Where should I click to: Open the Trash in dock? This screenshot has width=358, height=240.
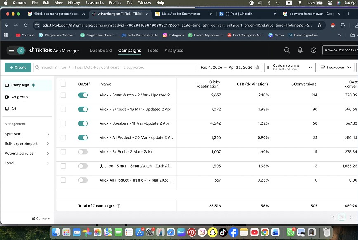pyautogui.click(x=327, y=232)
